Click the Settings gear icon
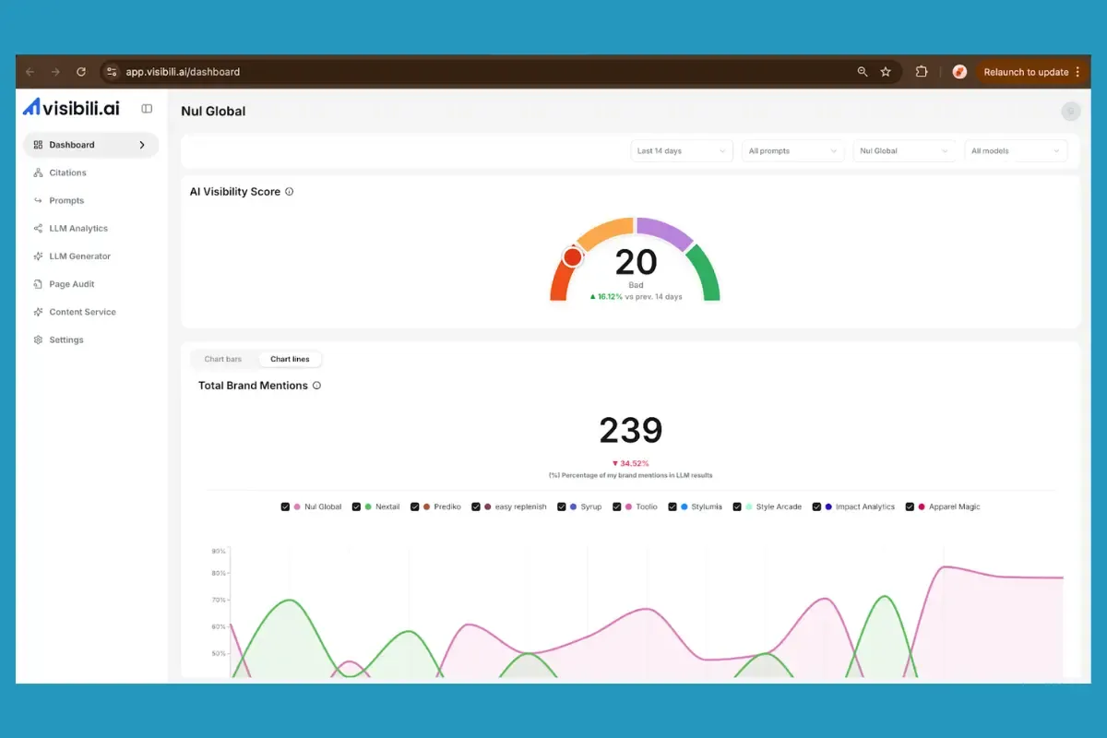 38,339
